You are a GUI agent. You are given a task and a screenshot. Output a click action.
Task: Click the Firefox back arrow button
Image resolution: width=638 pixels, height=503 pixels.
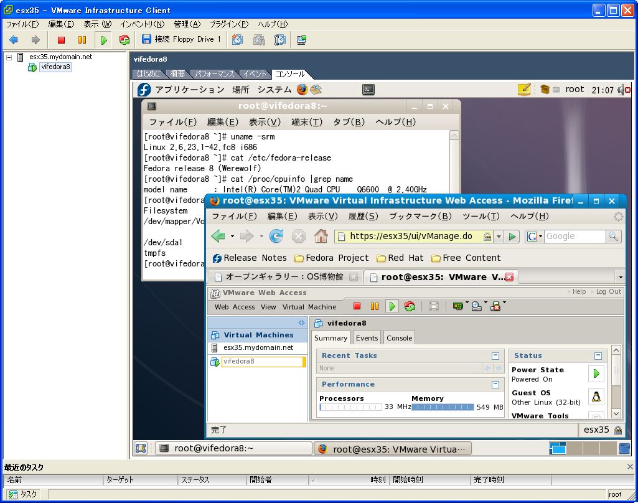tap(218, 236)
